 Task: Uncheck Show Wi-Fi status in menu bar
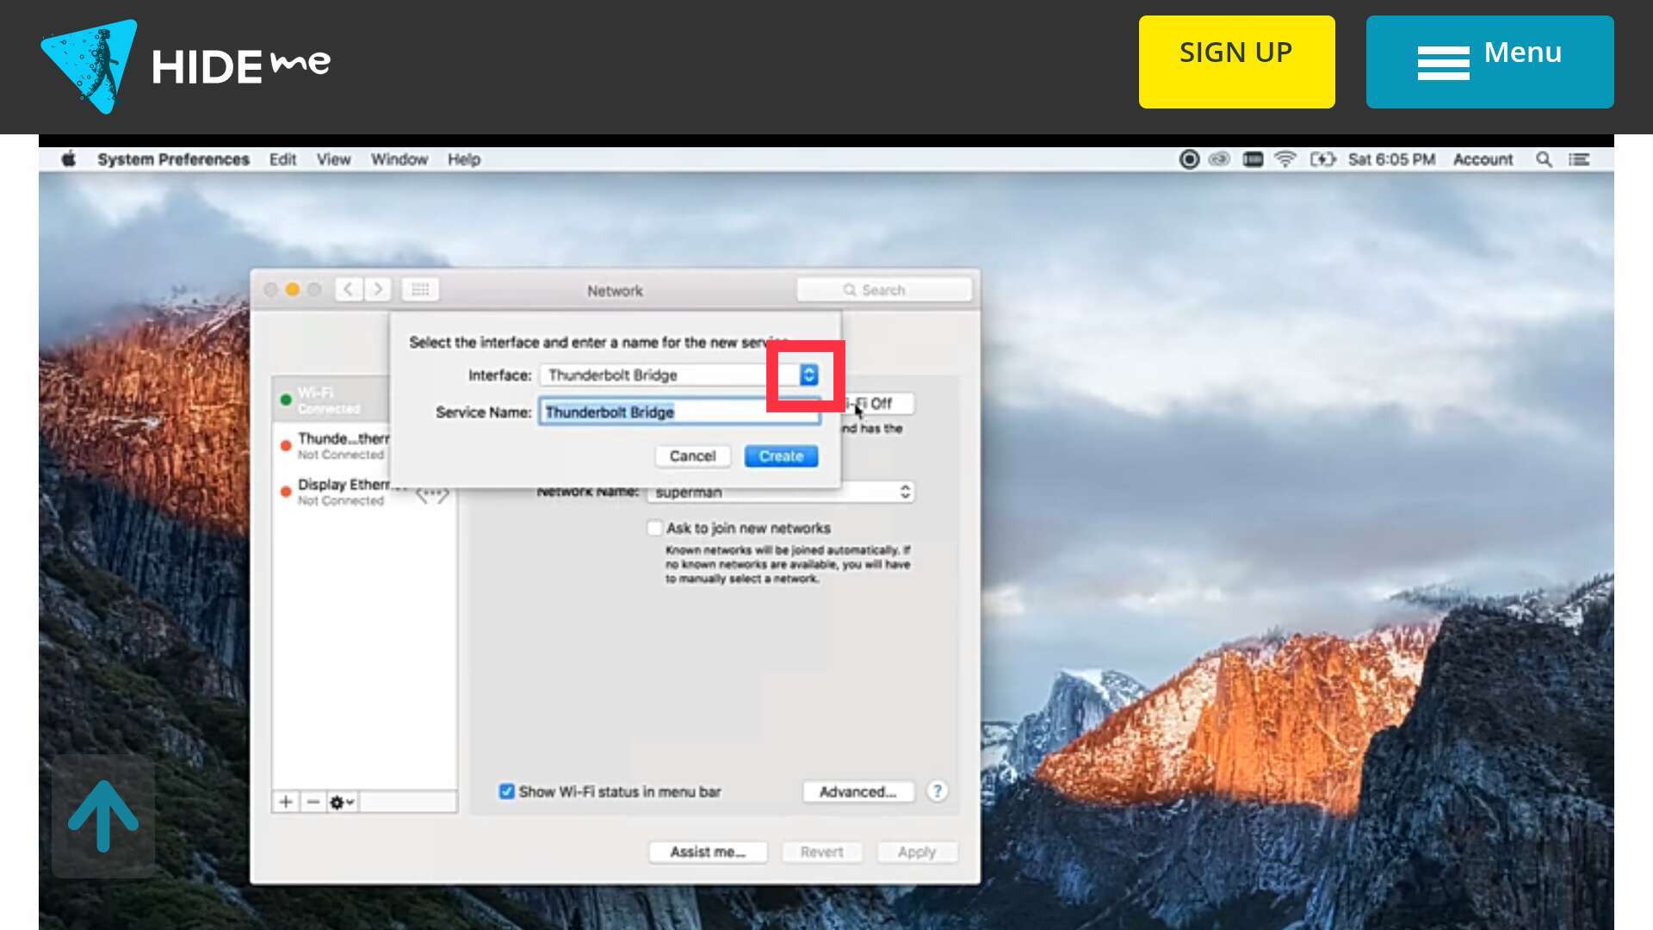click(507, 791)
